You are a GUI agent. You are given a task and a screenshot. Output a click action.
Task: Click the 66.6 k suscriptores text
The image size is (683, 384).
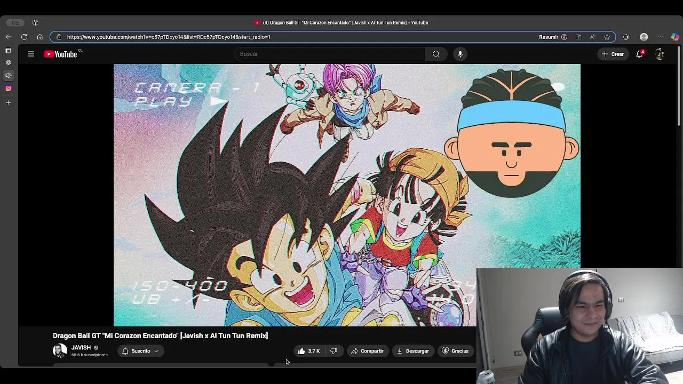click(x=90, y=355)
